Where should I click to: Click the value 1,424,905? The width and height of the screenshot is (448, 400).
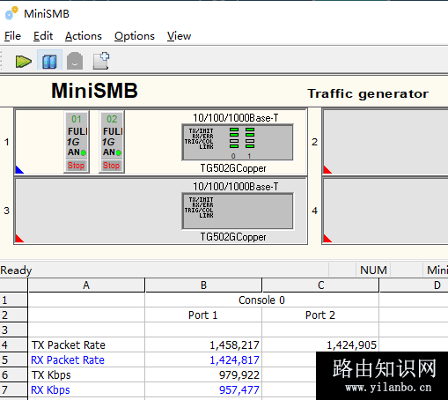(x=351, y=345)
